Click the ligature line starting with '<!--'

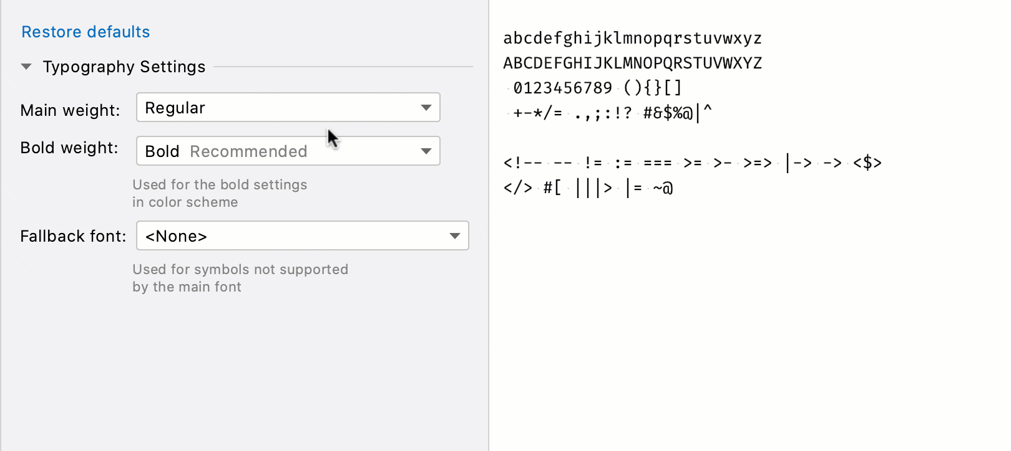(692, 163)
